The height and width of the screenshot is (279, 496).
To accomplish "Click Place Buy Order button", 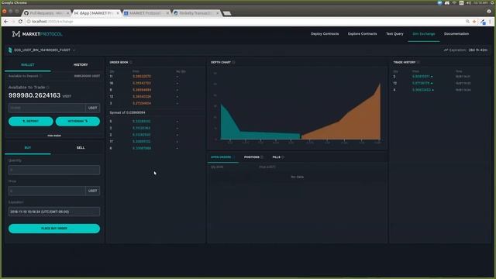I will click(54, 229).
